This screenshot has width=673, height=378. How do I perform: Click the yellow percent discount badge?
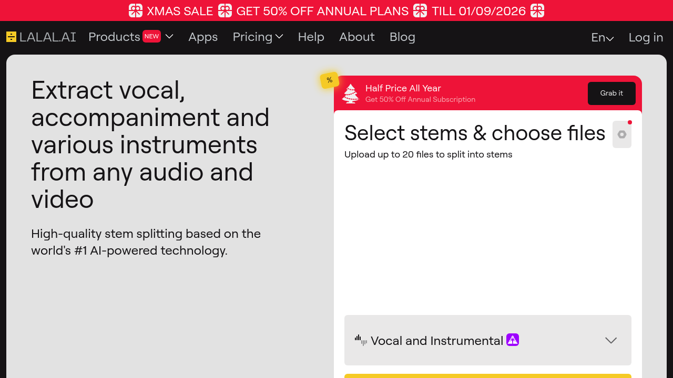coord(330,80)
